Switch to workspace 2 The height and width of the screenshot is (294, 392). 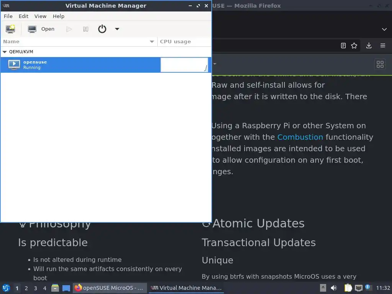point(26,288)
